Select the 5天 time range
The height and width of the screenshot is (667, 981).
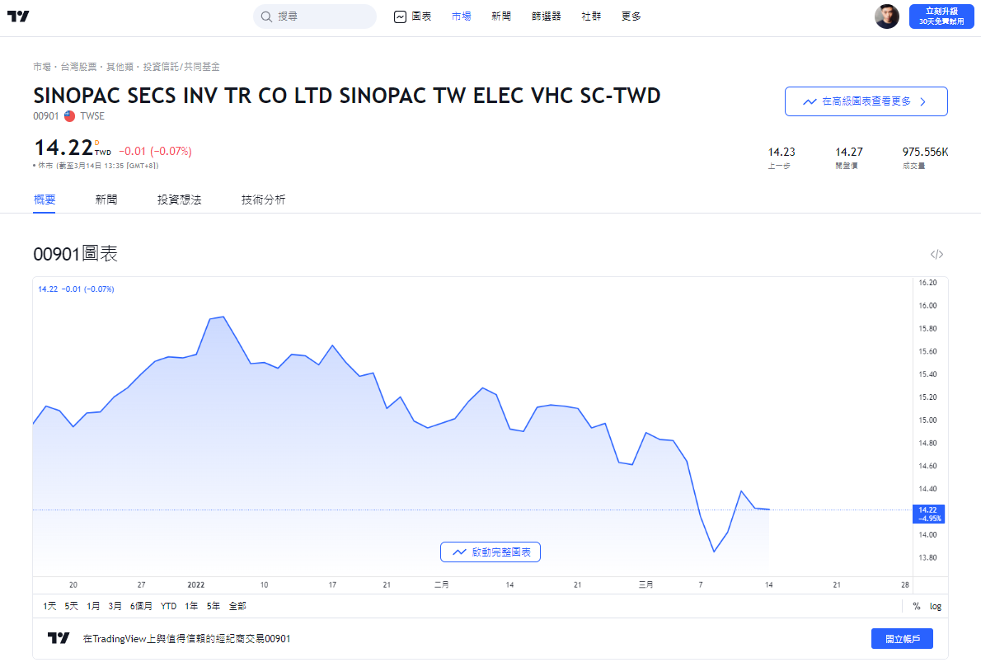[x=72, y=606]
